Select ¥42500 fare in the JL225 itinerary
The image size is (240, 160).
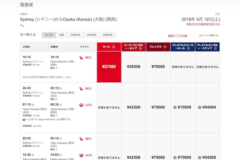pos(134,157)
